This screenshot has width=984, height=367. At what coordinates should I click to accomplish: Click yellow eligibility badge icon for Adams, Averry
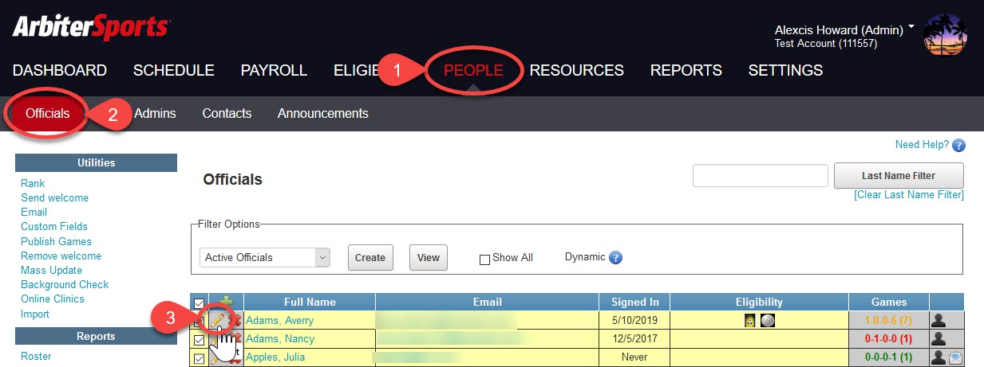tap(750, 320)
